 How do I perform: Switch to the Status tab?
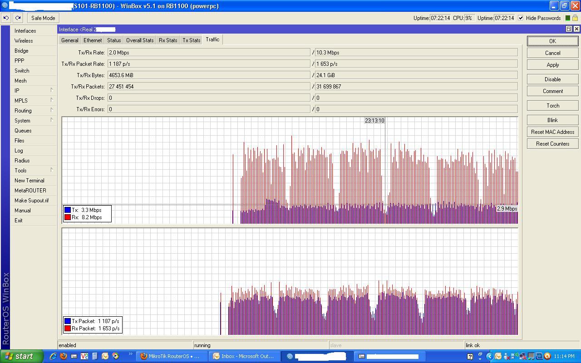[x=114, y=40]
